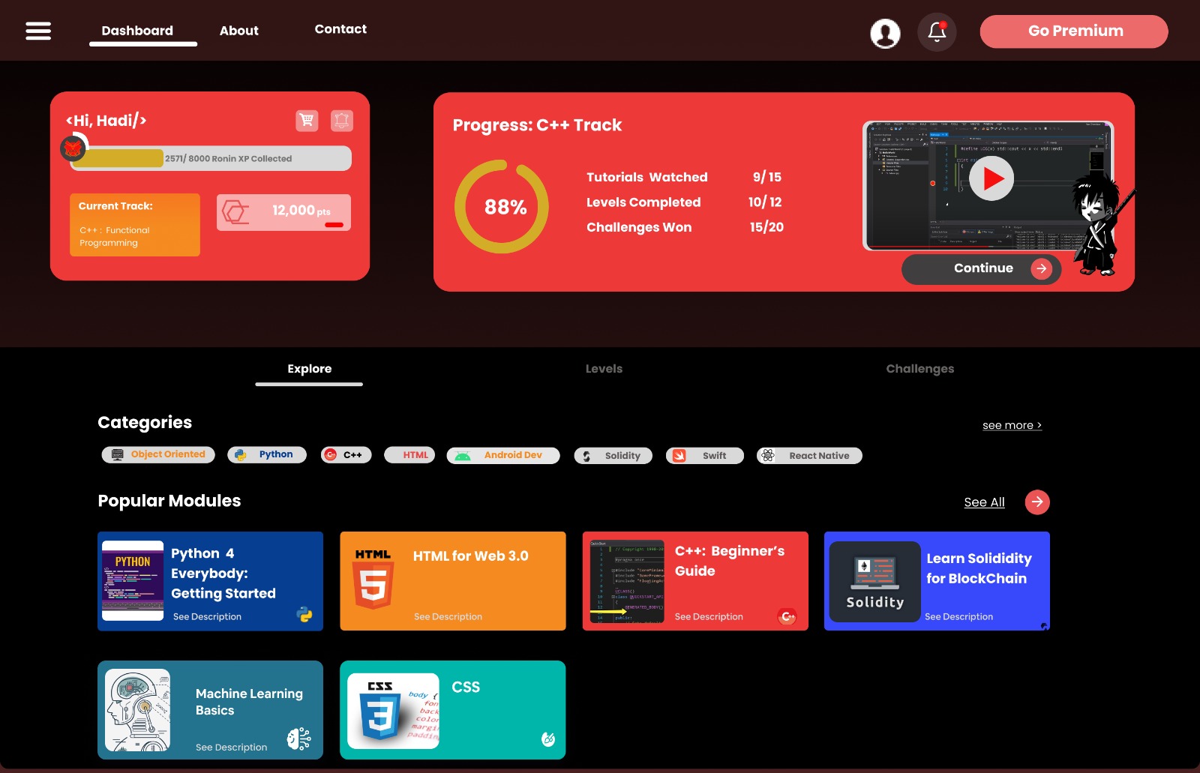Select the HTML category chip
Viewport: 1200px width, 773px height.
click(x=409, y=454)
